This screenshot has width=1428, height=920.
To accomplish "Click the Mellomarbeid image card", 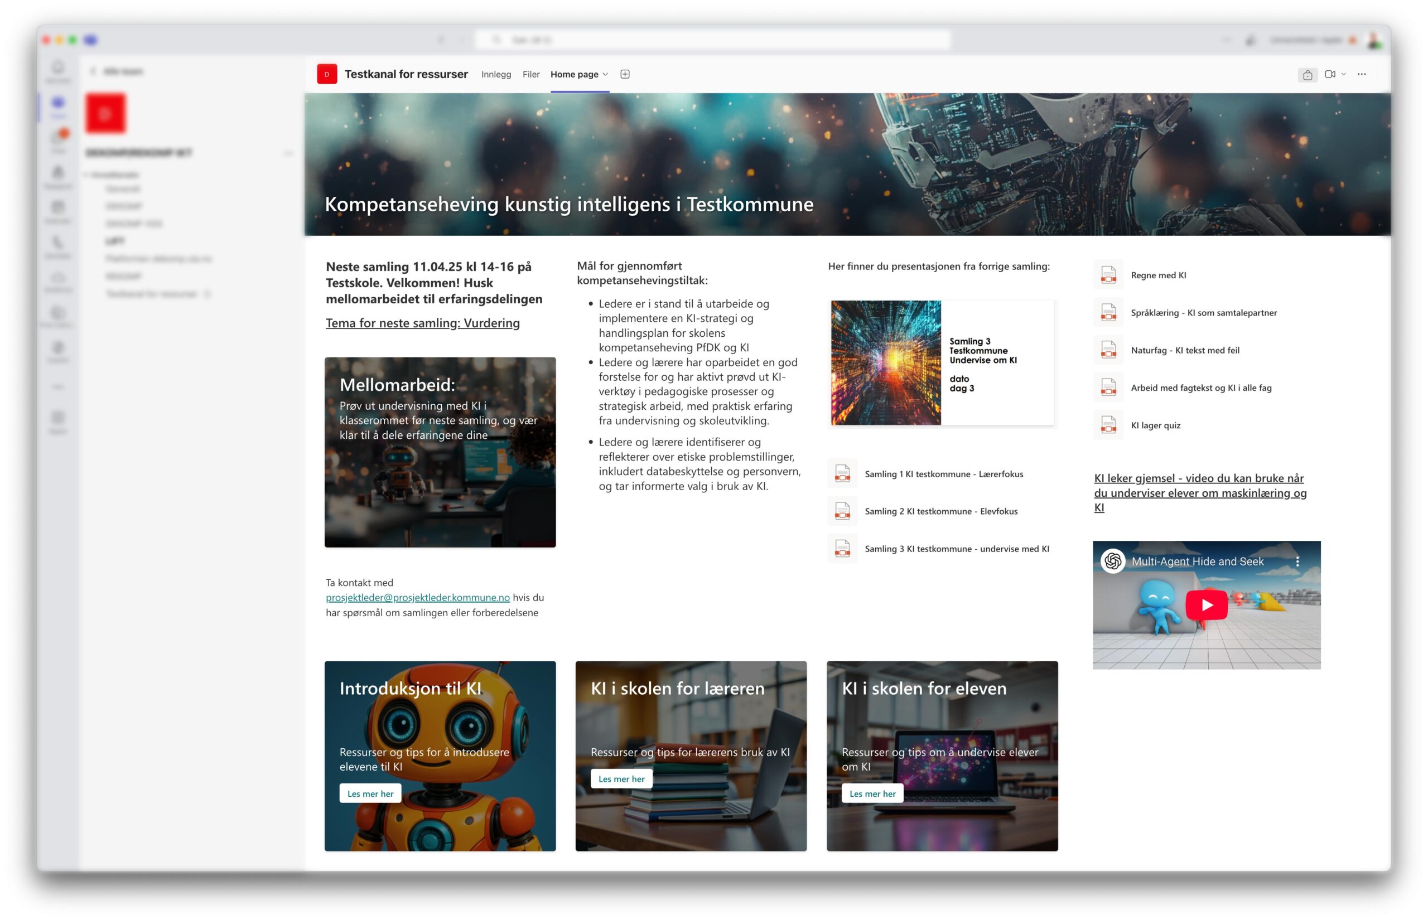I will 440,452.
